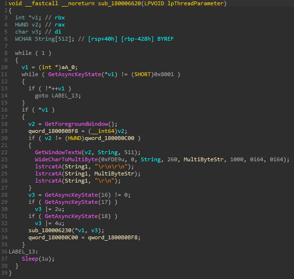Click the __noreturn attribute keyword
Viewport: 294px width, 279px height.
[78, 3]
